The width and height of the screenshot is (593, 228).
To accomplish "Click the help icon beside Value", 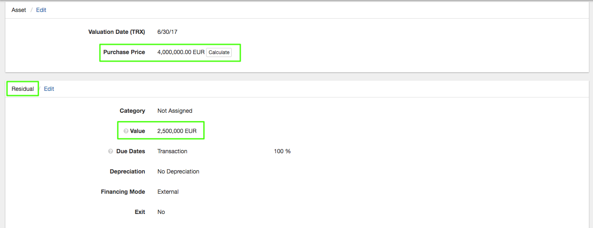I will pos(126,131).
